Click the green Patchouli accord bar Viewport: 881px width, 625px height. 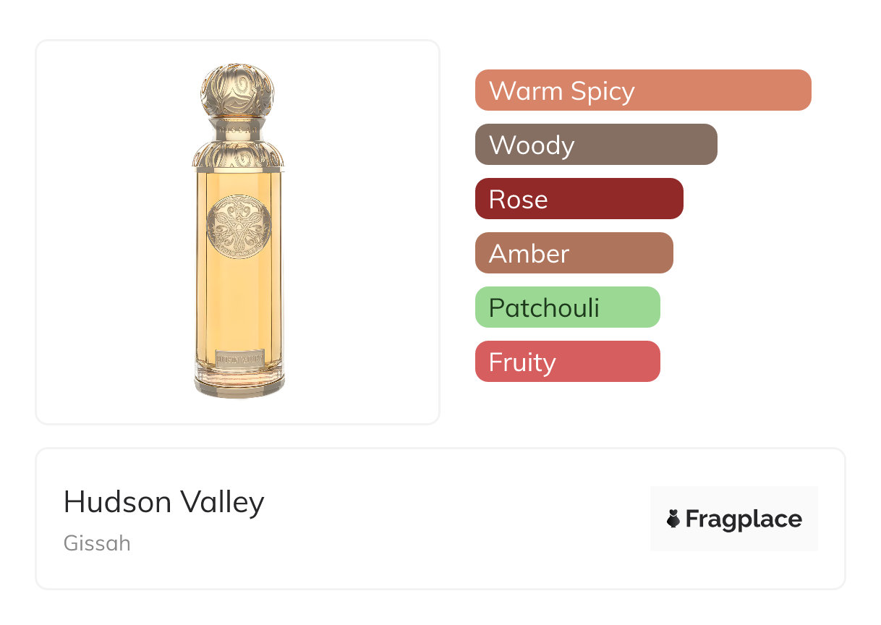[x=567, y=307]
